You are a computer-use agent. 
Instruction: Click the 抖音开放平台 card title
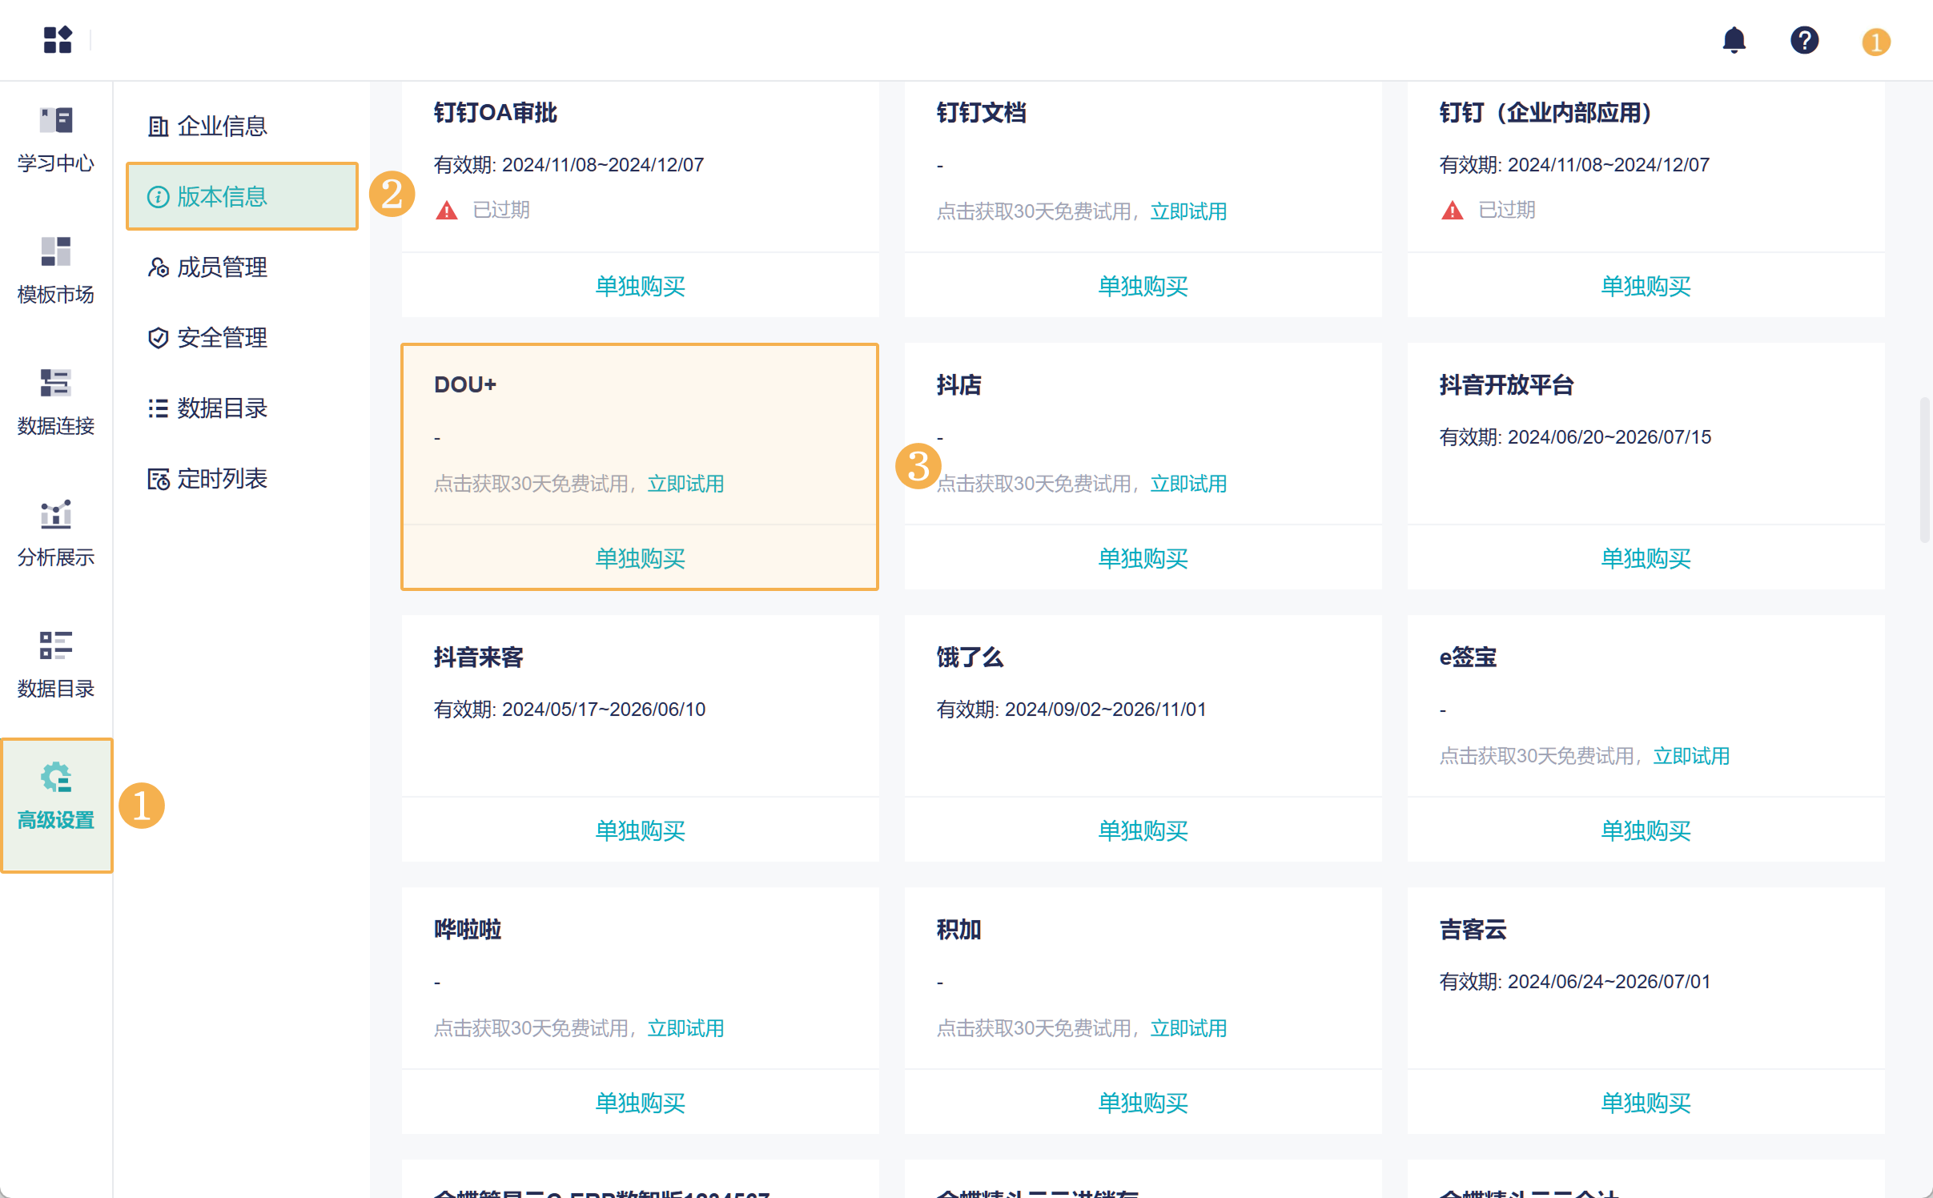coord(1506,385)
